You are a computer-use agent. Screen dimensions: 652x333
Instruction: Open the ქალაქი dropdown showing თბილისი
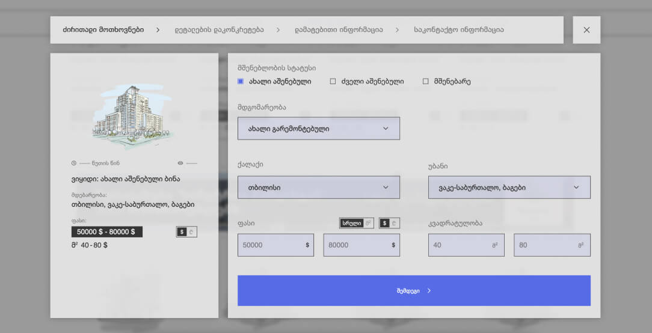point(319,188)
